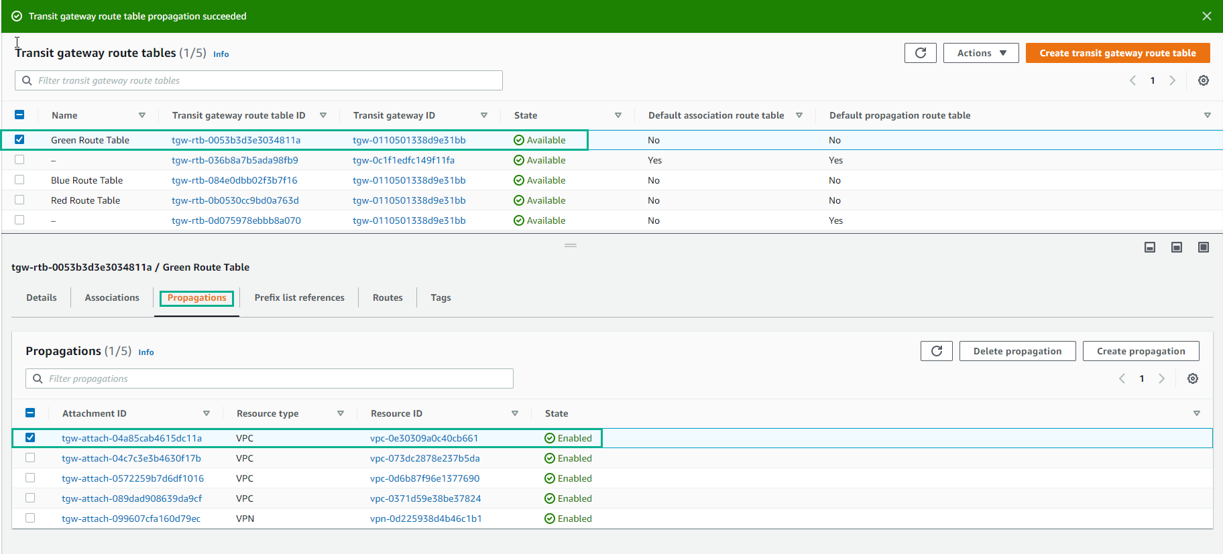Go to next page of route tables
The image size is (1223, 554).
click(1173, 80)
